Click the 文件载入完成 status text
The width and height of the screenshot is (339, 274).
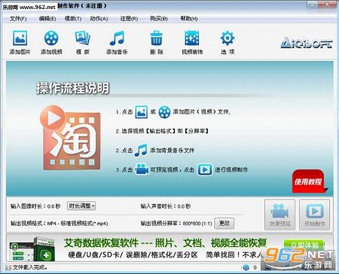coord(29,267)
